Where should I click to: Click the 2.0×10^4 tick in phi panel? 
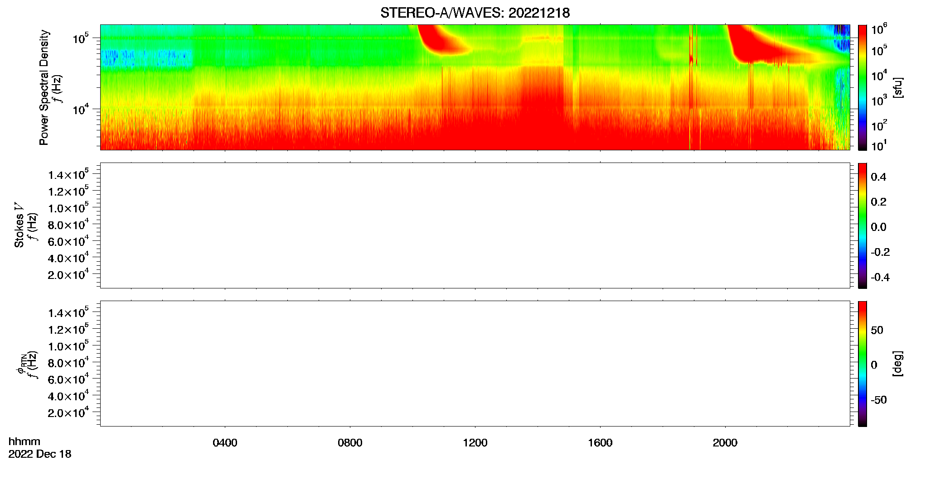pyautogui.click(x=68, y=412)
